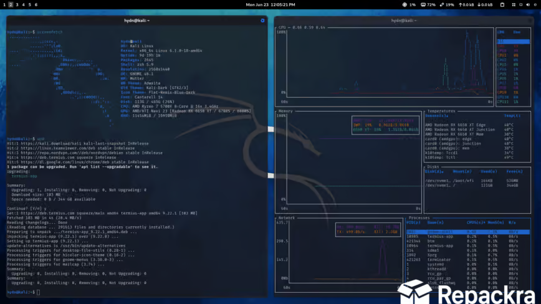Click the Temp(t) column header in Temperatures

pos(512,116)
